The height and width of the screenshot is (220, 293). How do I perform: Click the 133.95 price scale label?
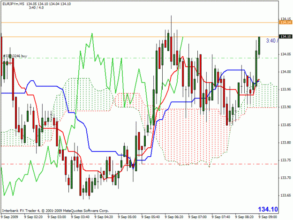point(285,89)
